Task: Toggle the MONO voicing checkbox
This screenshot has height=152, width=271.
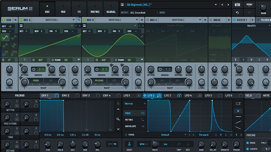Action: point(248,143)
